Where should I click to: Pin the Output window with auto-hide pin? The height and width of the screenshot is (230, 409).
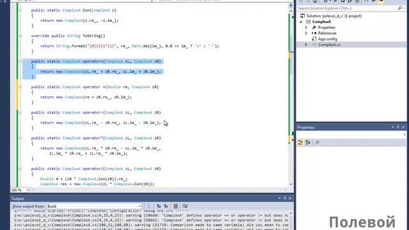[x=285, y=199]
